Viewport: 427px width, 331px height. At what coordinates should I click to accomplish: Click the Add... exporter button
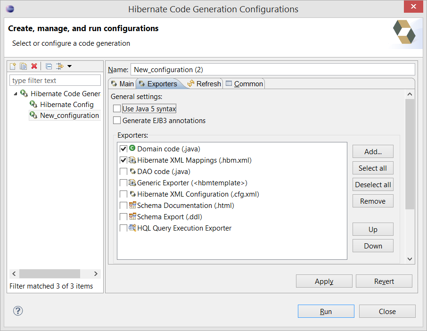(373, 151)
